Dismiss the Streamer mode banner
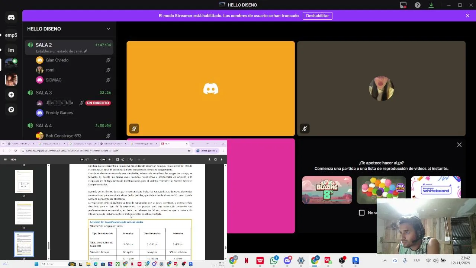 (467, 16)
